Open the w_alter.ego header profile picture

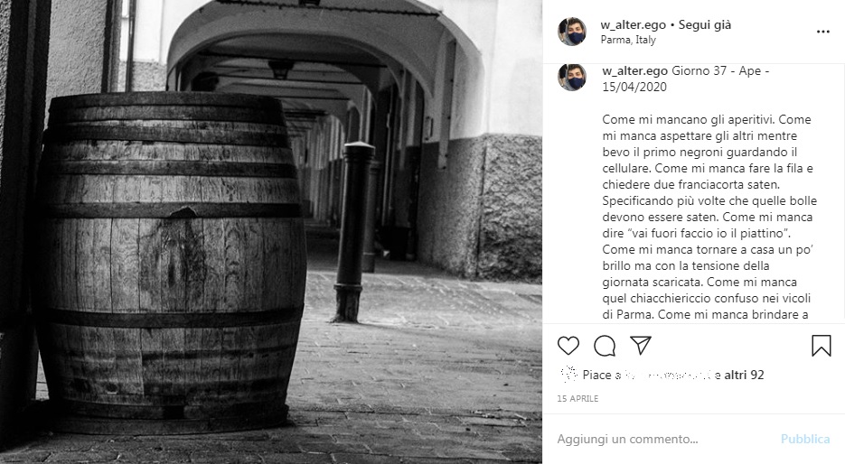(572, 32)
